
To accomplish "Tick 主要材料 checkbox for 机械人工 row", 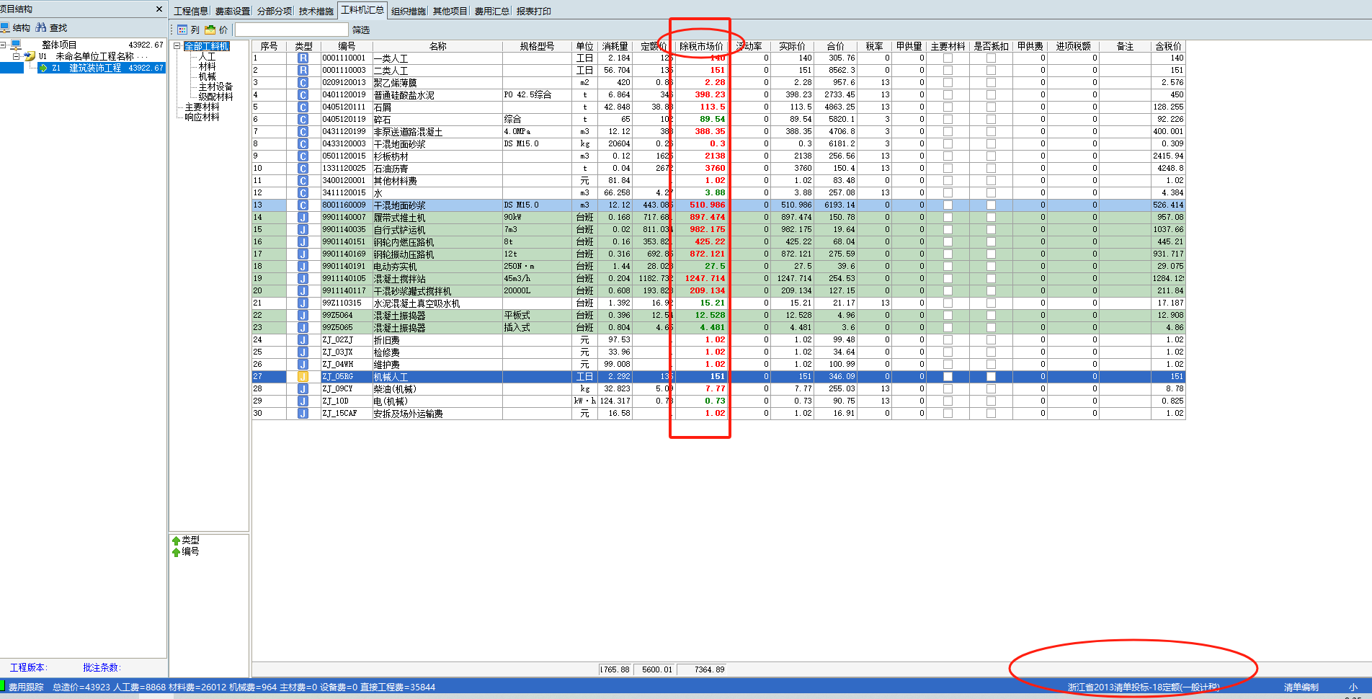I will (948, 377).
